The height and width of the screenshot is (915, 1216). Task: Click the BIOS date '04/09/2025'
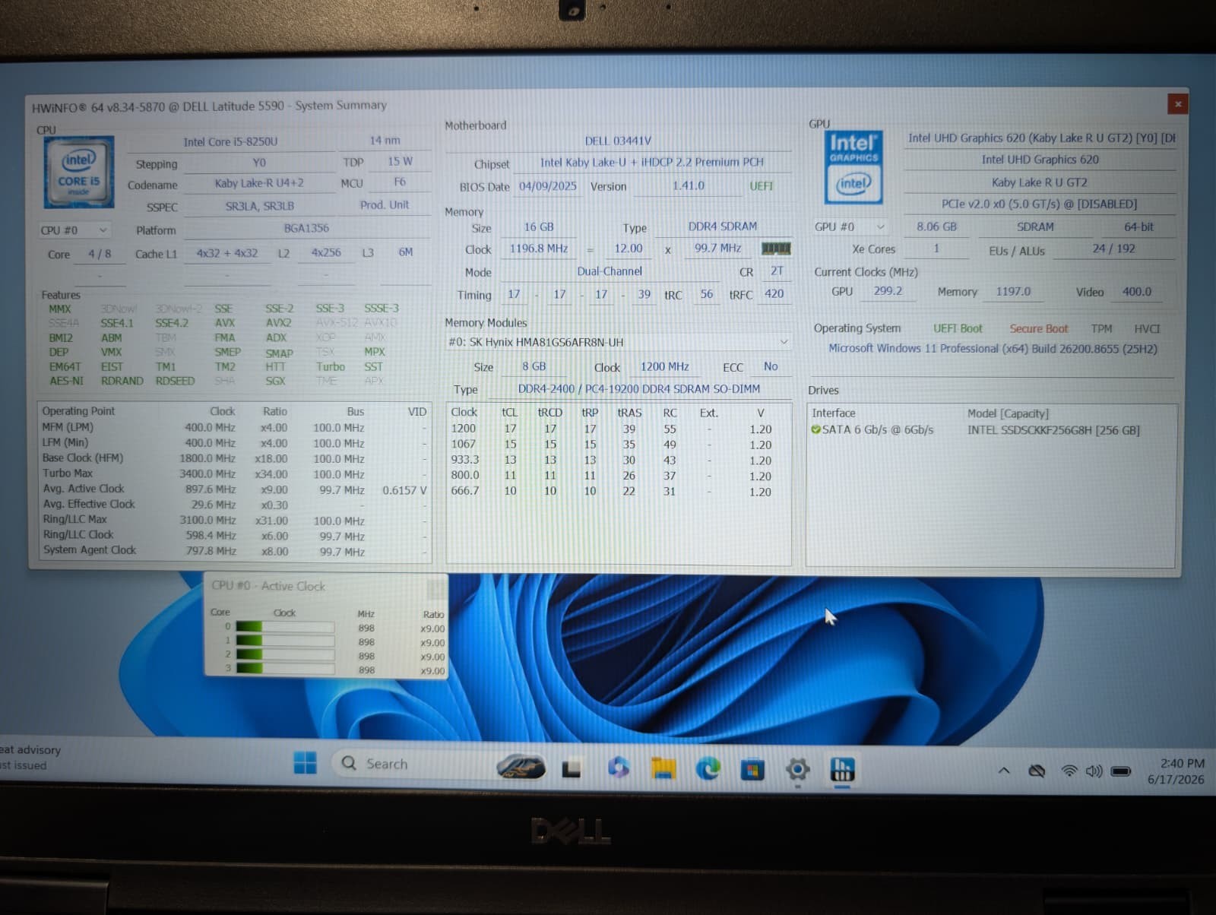548,186
